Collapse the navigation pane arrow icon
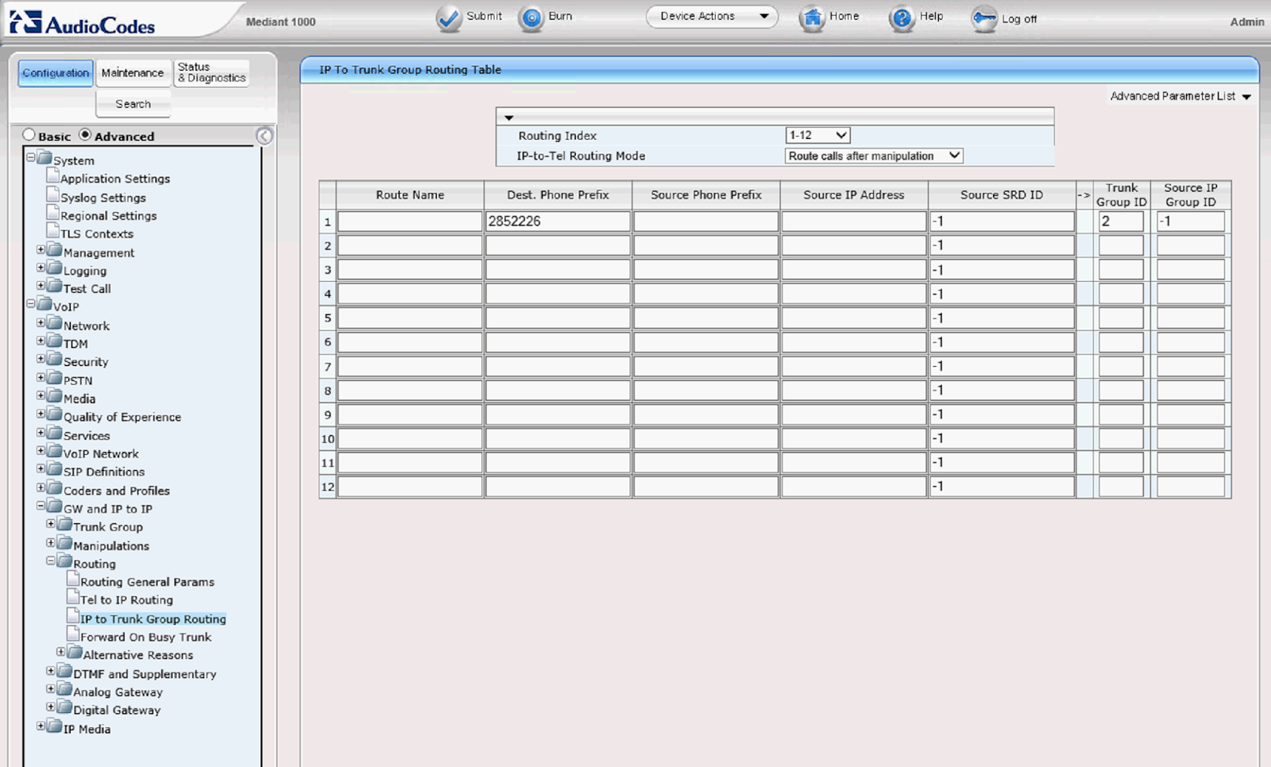The image size is (1271, 767). (264, 136)
